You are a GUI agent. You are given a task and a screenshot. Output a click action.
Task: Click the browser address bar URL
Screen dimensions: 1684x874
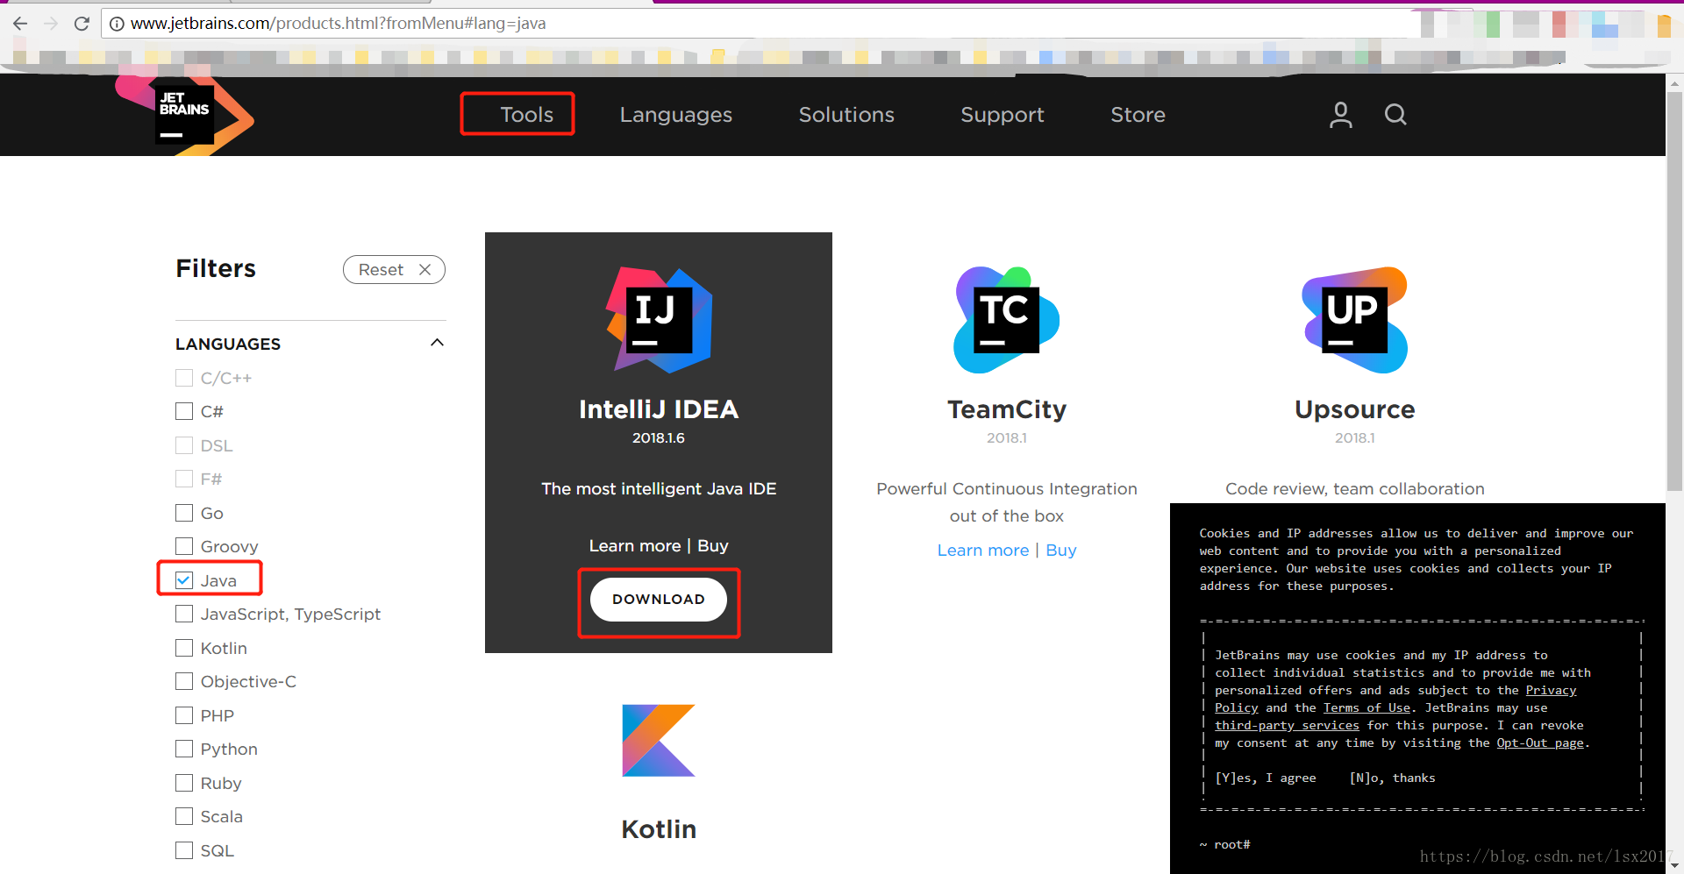tap(339, 24)
